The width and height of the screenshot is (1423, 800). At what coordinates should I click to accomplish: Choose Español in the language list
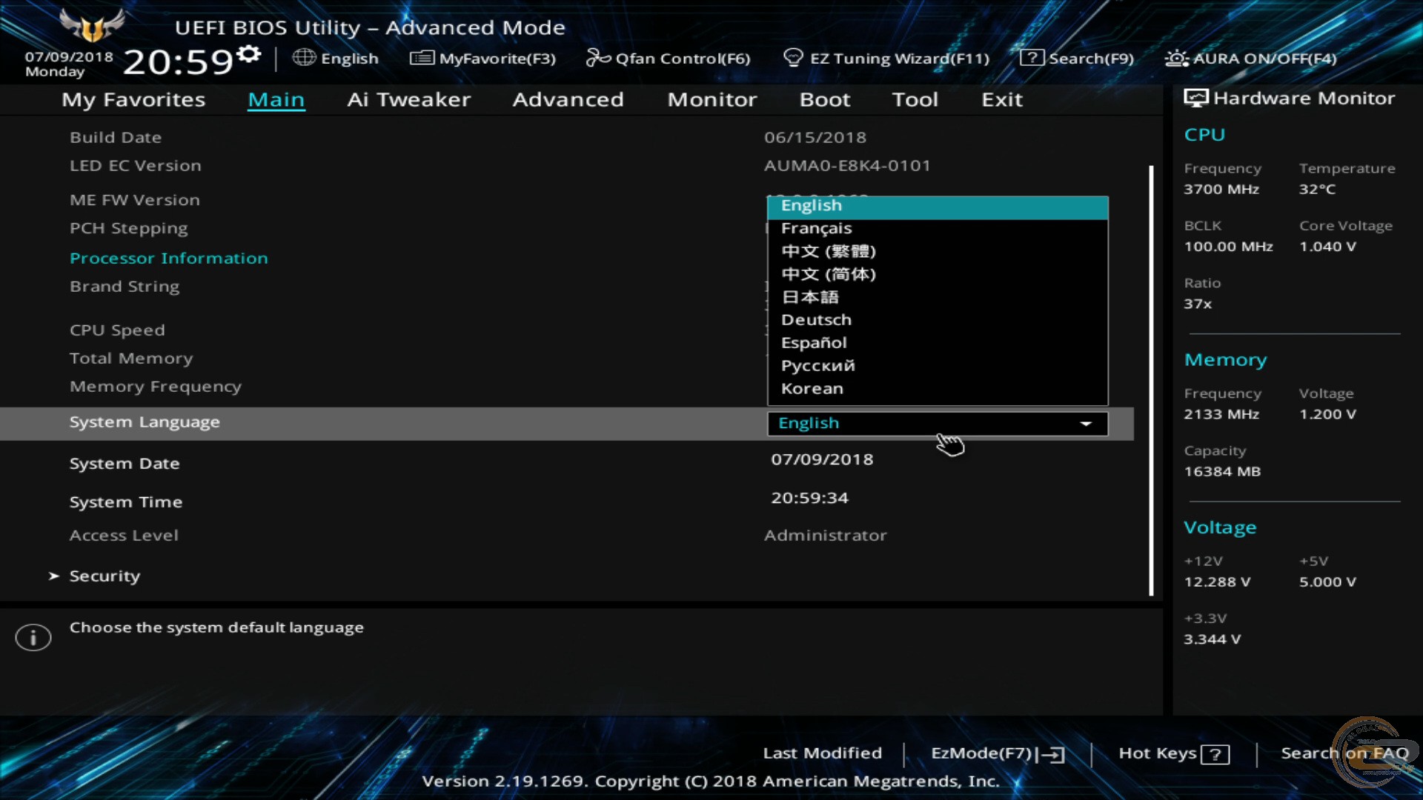tap(938, 343)
